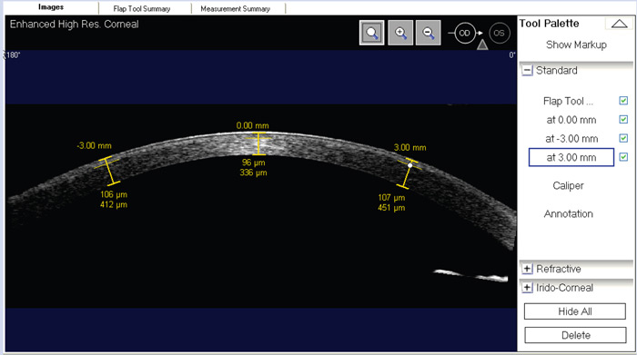Viewport: 637px width, 355px height.
Task: Toggle the at -3.00 mm checkbox
Action: coord(623,138)
